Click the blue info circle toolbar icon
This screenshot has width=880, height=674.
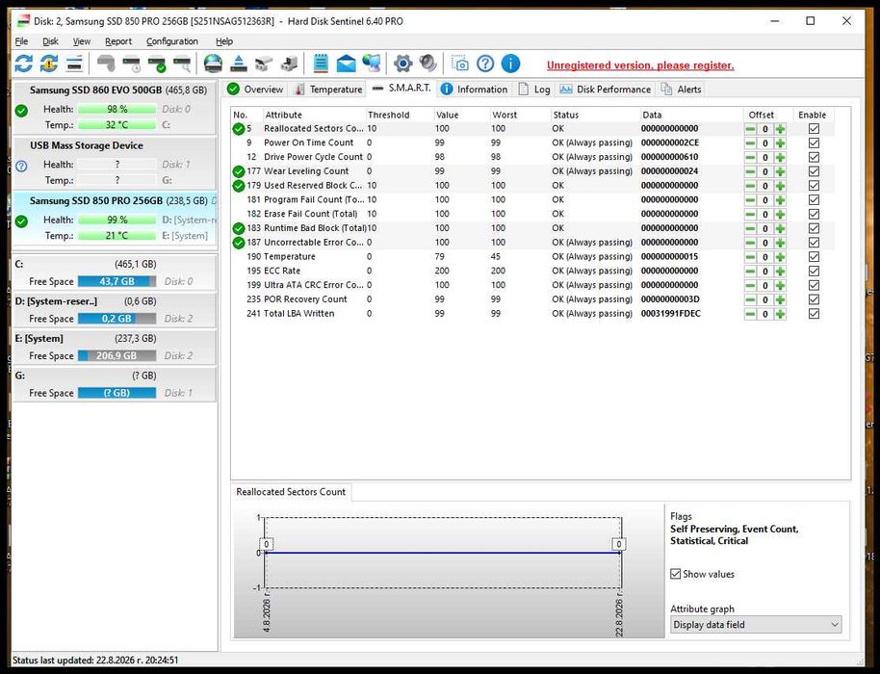coord(510,64)
